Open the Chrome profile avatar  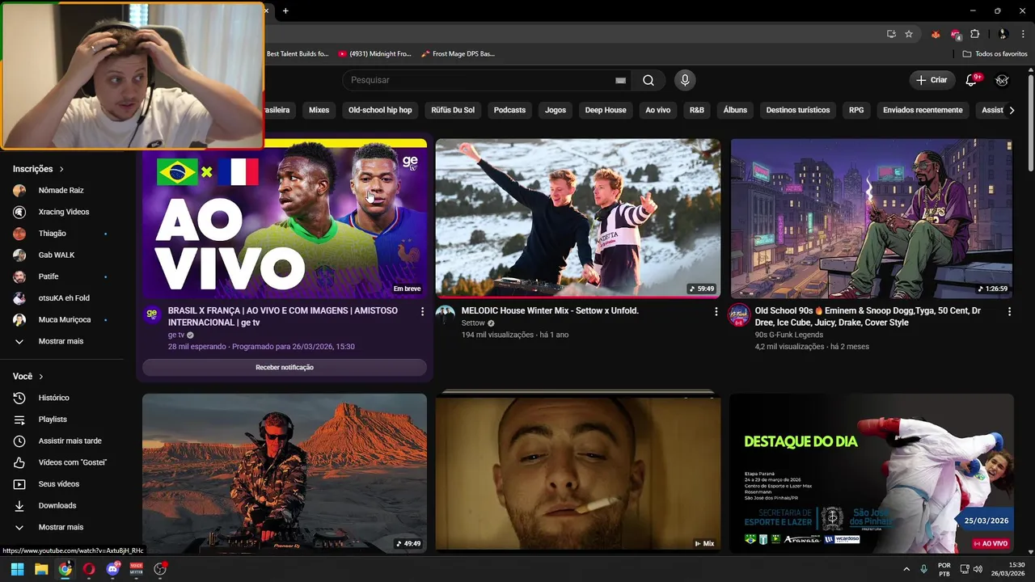point(1003,34)
